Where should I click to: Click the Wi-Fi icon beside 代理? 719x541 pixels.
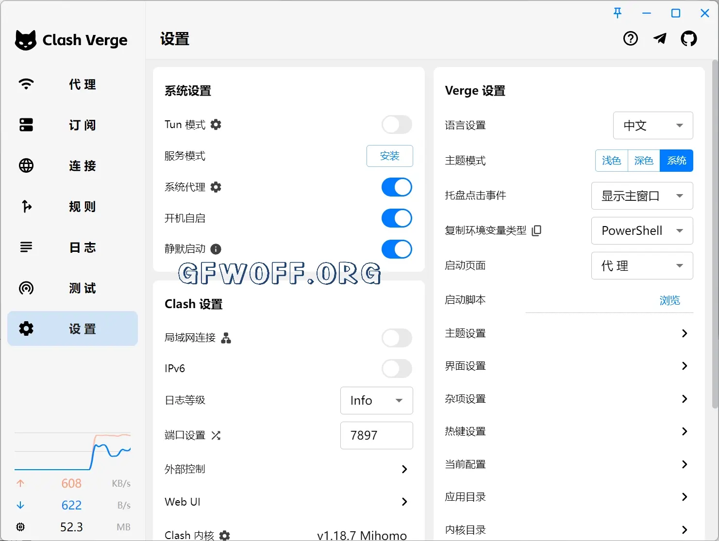pos(26,84)
